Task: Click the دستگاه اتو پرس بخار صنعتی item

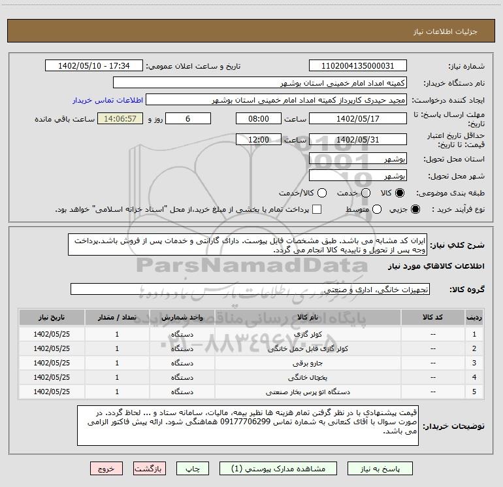Action: tap(308, 392)
